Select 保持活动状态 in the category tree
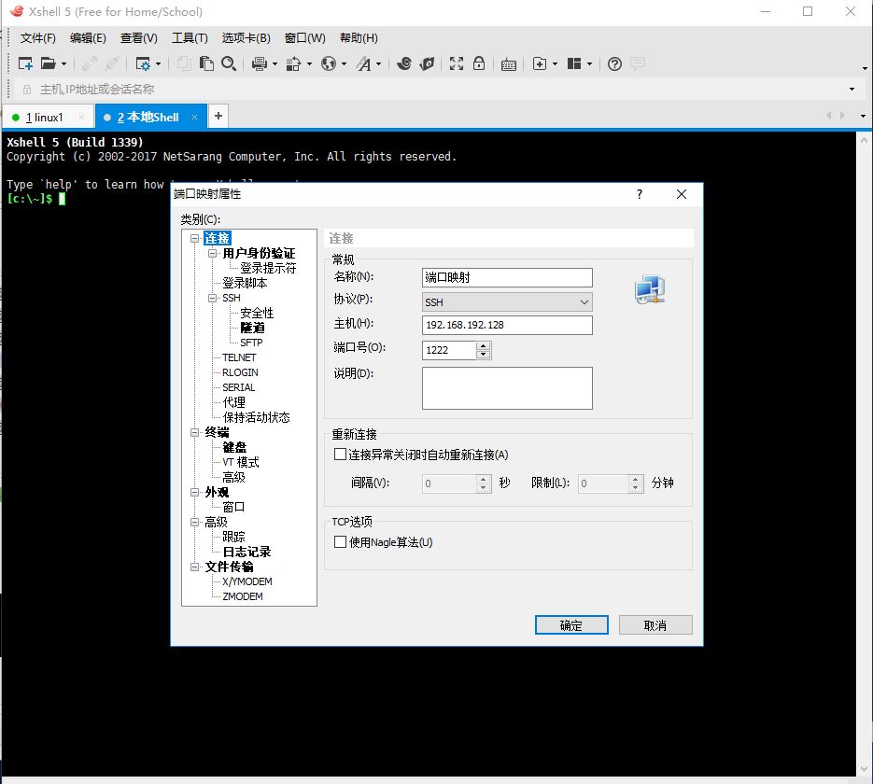 [x=256, y=417]
